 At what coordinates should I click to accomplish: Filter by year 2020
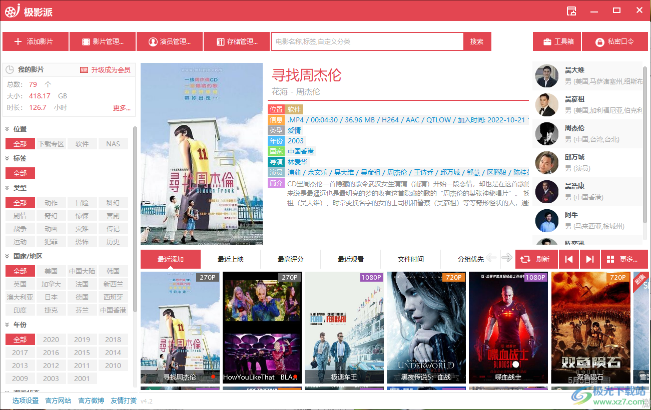coord(51,340)
